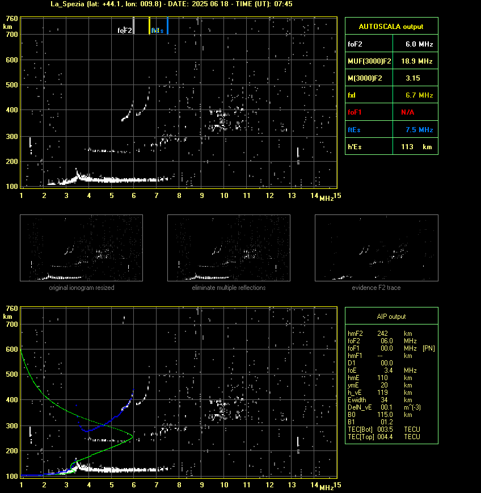
Task: Click the 'eliminate multiple reflections' caption
Action: coord(229,288)
